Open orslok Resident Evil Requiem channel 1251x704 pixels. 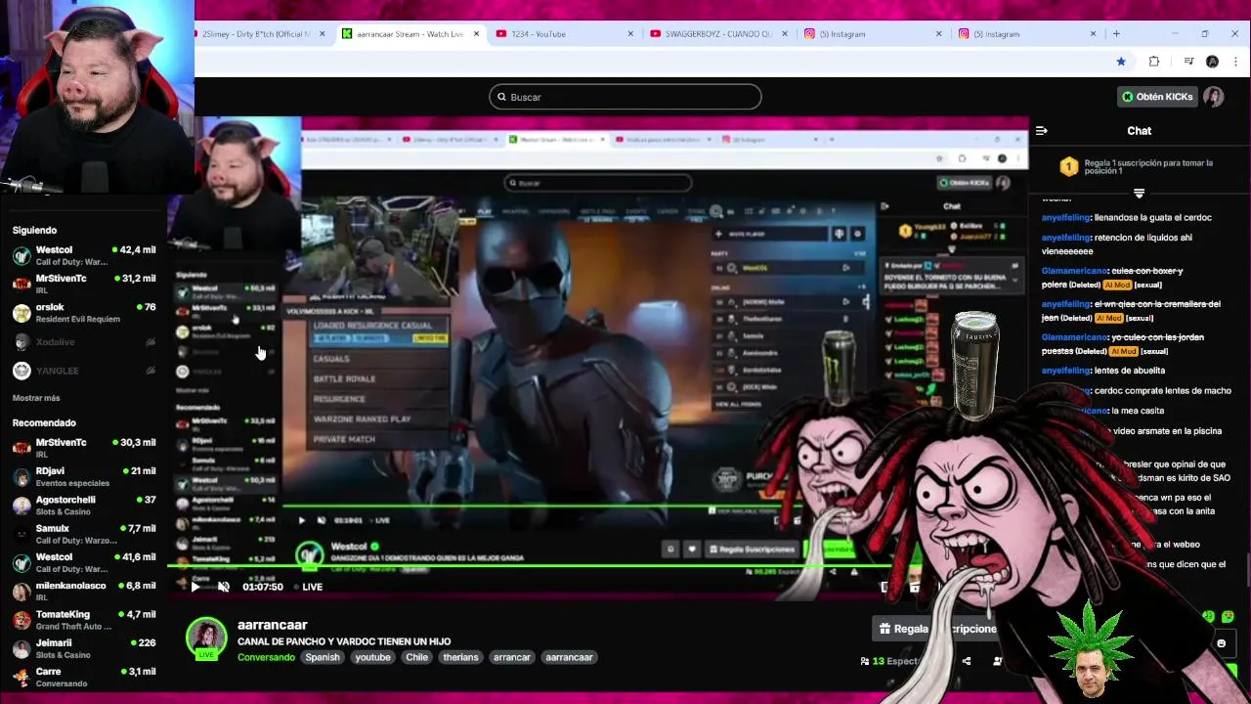tap(84, 313)
